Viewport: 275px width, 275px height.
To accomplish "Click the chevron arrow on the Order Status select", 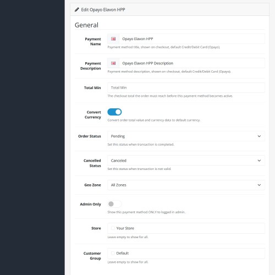I will pos(259,136).
